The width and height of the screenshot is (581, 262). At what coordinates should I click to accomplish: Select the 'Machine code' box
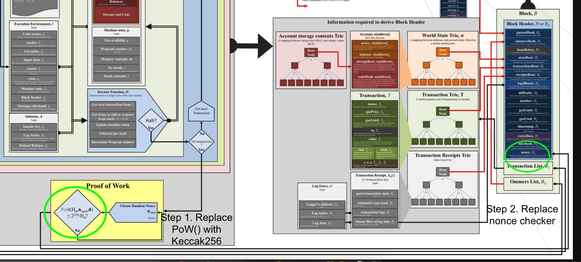[34, 90]
